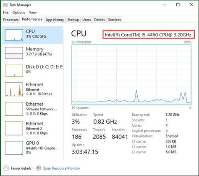Screen dimensions: 199x176
Task: Click the Resource Monitor gauge icon
Action: [39, 168]
